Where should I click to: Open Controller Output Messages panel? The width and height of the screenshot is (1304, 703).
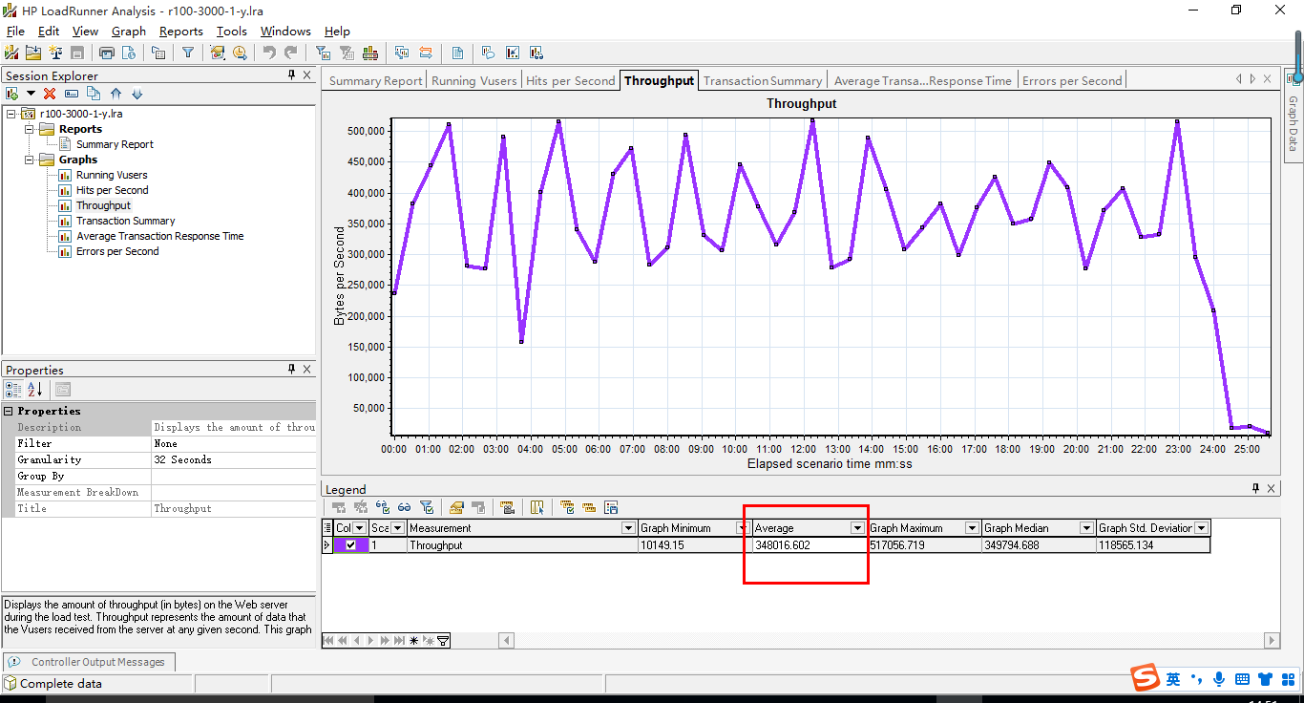tap(89, 662)
